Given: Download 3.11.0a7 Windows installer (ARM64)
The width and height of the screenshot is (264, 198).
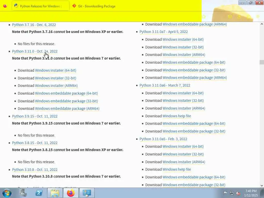Looking at the screenshot, I should click(184, 55).
